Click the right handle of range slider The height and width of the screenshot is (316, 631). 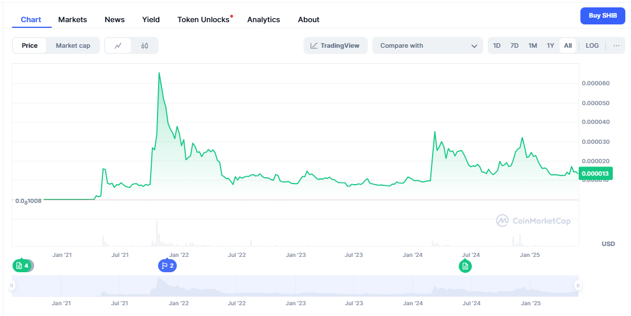tap(578, 286)
